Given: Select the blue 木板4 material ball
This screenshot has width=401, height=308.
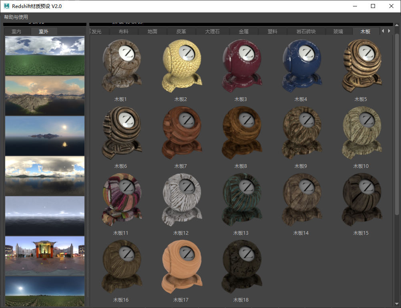Looking at the screenshot, I should coord(300,66).
